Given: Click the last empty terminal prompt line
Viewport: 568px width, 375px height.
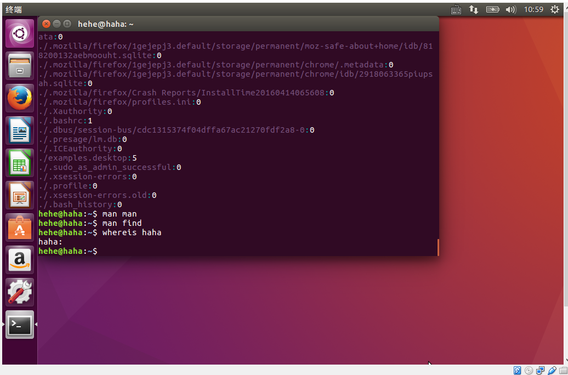Looking at the screenshot, I should pos(68,251).
